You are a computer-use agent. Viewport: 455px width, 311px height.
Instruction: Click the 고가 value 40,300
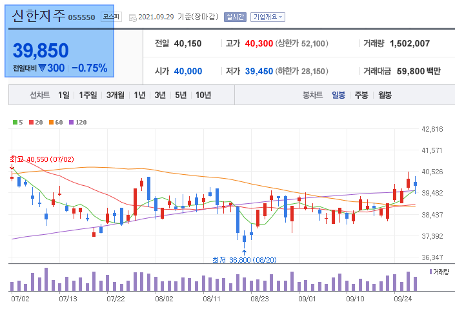[259, 43]
